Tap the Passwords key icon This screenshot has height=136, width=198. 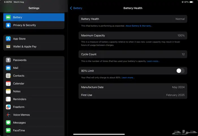click(8, 60)
